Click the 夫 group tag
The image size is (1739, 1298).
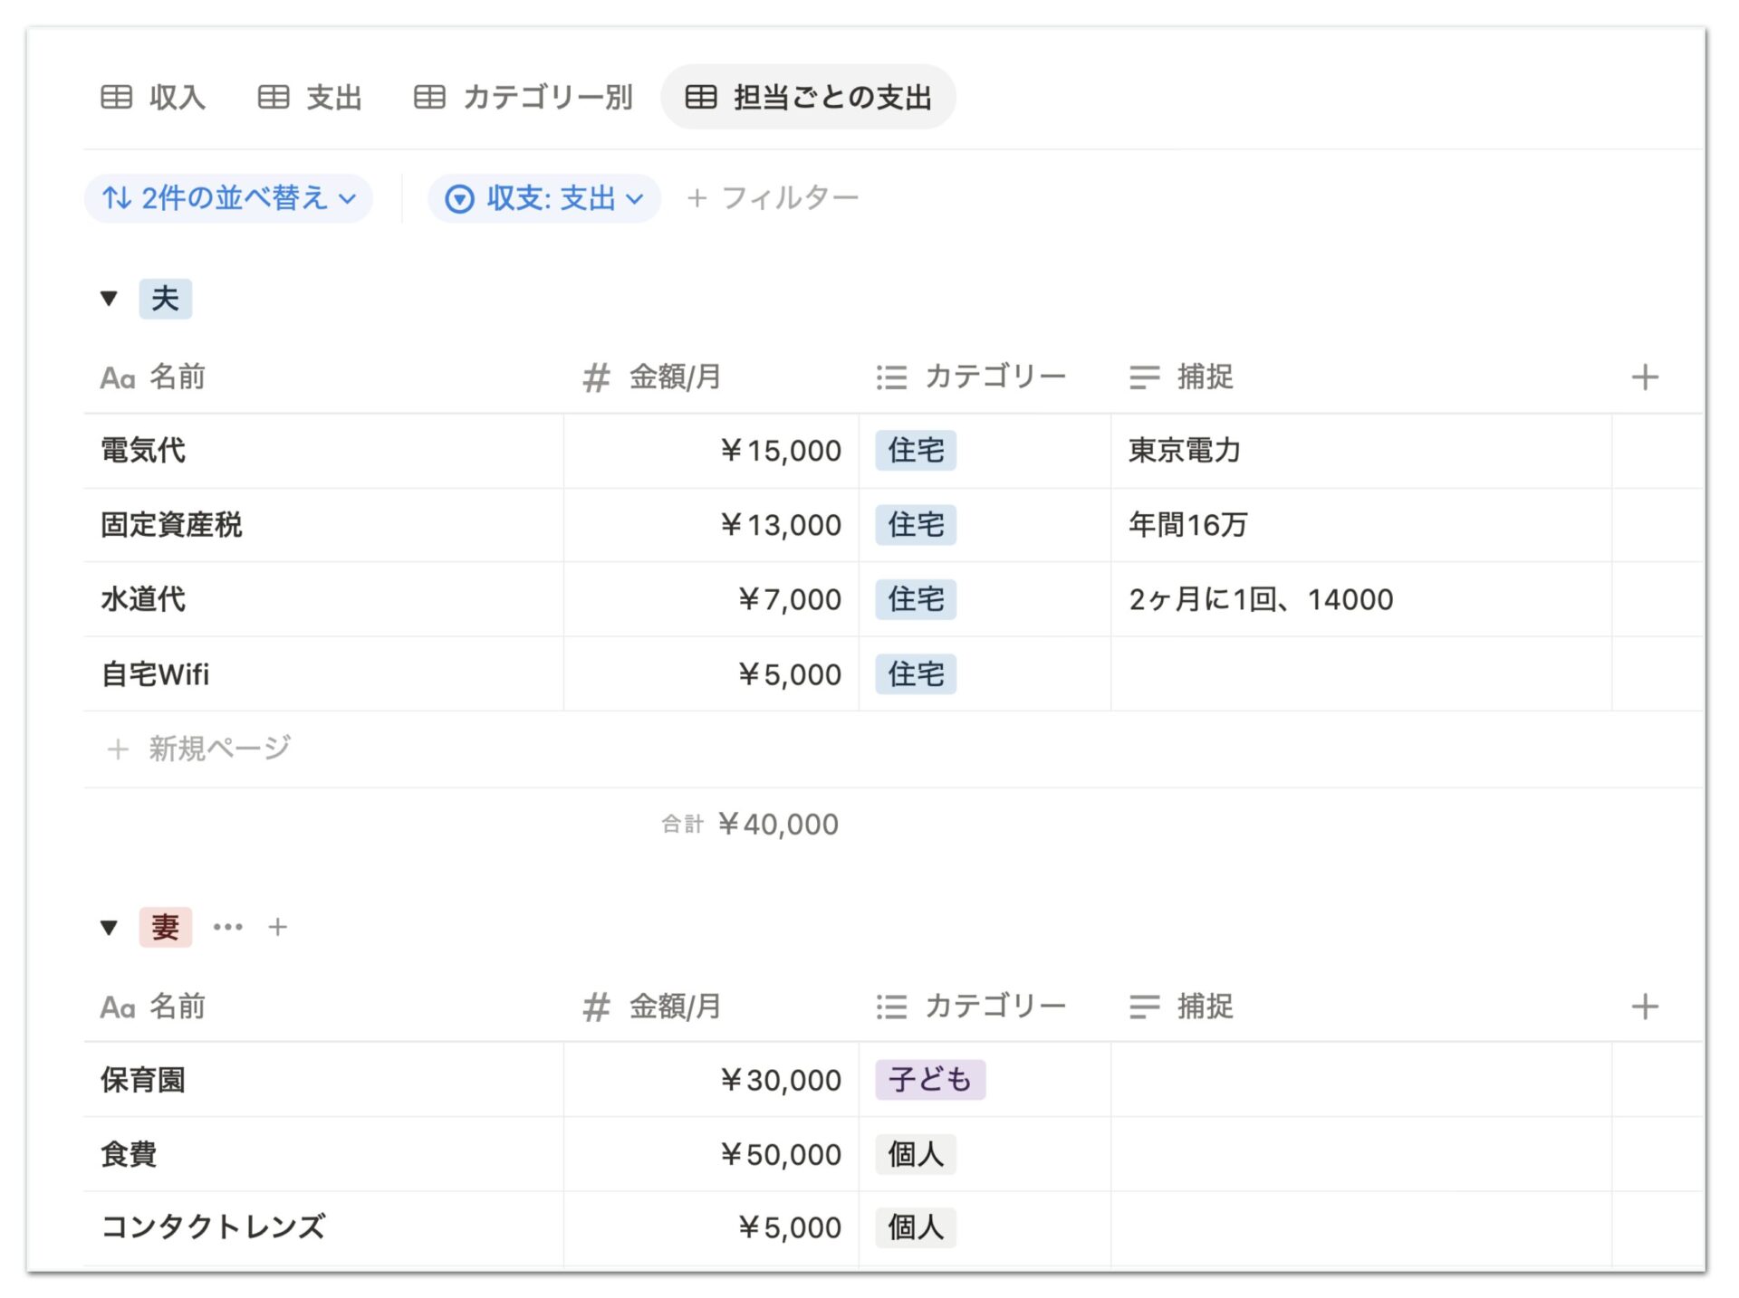tap(165, 298)
